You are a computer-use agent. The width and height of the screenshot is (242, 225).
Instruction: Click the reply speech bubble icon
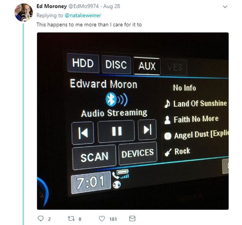click(41, 219)
